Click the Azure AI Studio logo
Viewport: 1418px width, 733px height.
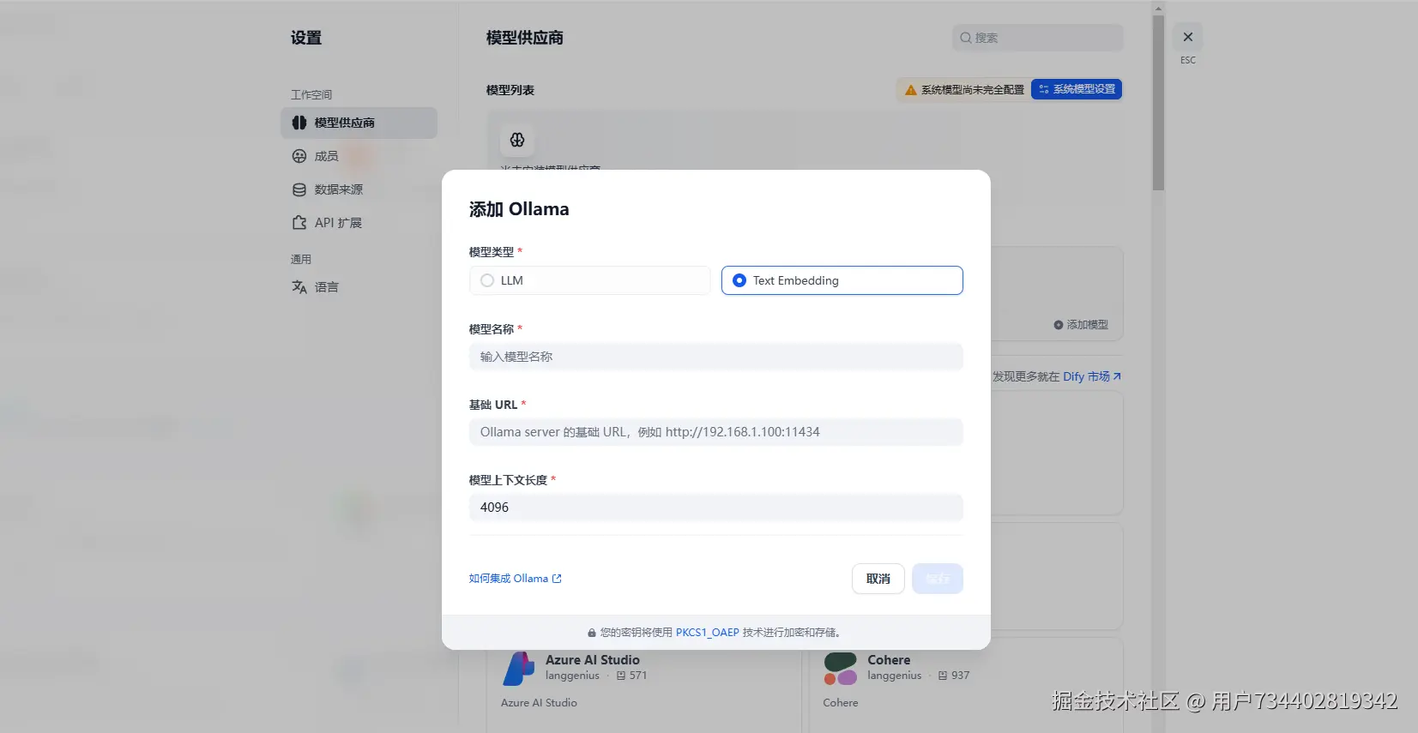coord(518,669)
